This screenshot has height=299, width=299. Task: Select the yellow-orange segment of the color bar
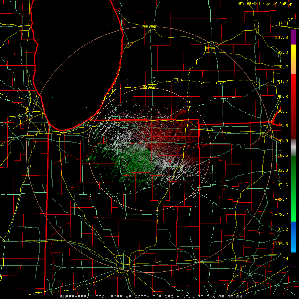(x=293, y=59)
